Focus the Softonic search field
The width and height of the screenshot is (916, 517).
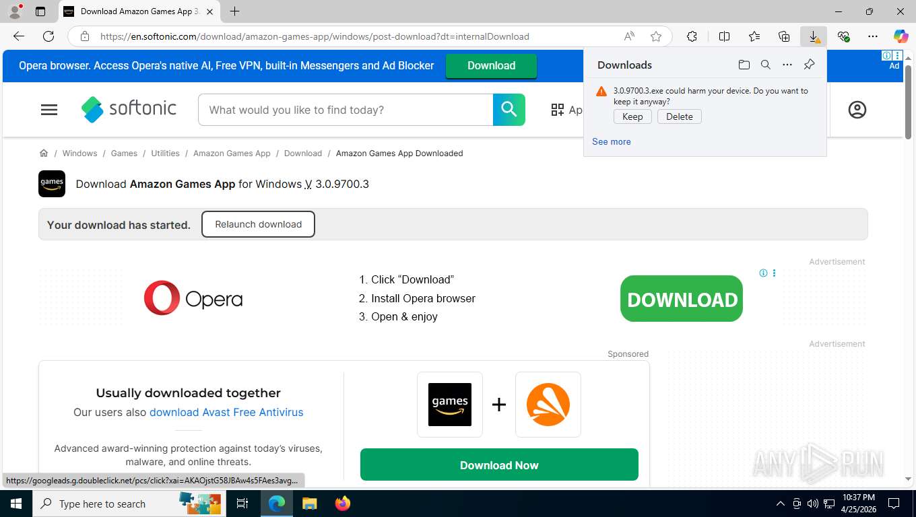coord(346,110)
